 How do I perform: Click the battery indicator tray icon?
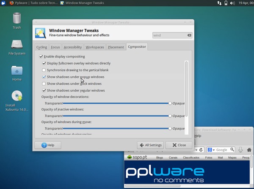(x=226, y=3)
